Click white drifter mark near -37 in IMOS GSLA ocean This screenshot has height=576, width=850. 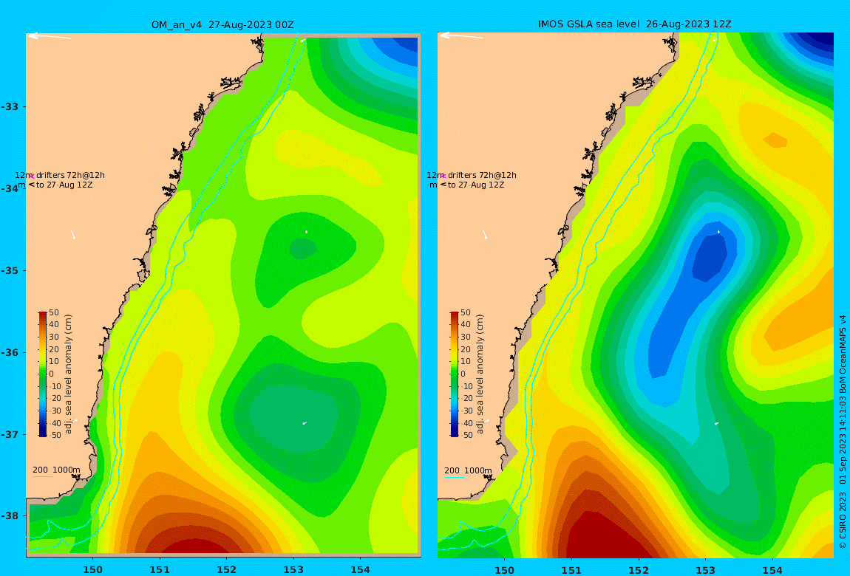click(717, 423)
